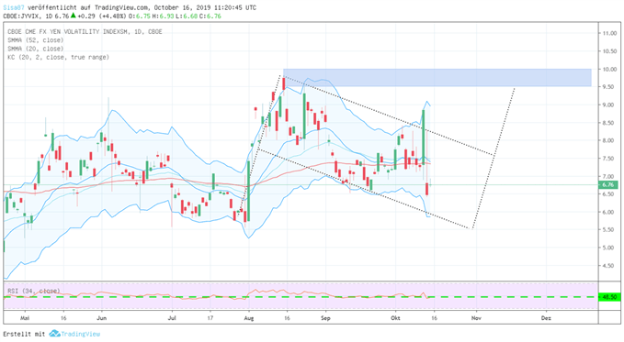Click the TradingView text link at bottom

(x=80, y=334)
